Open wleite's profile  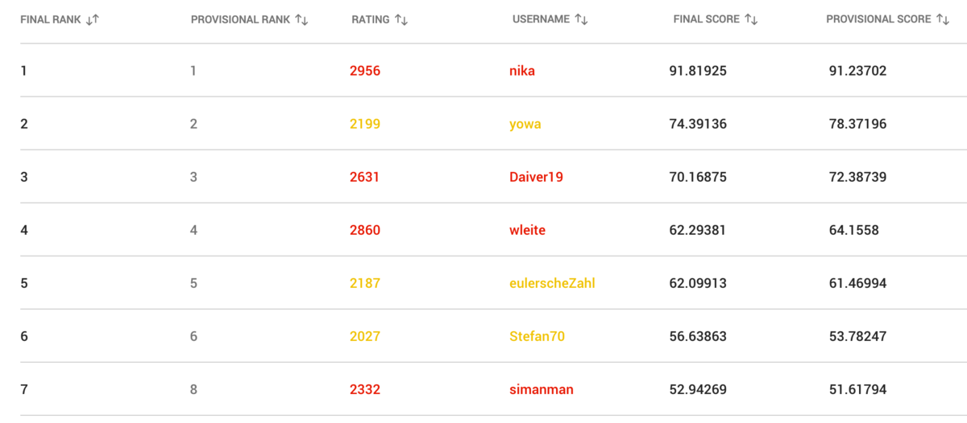[528, 230]
